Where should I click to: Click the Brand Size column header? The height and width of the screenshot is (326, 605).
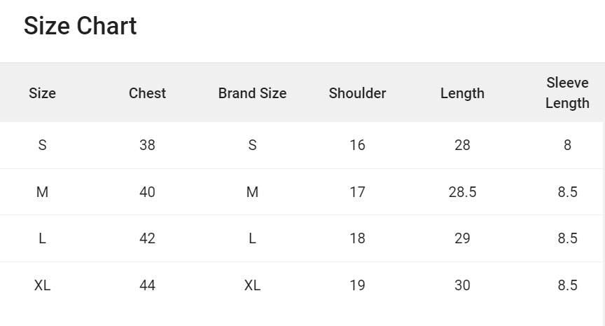252,93
